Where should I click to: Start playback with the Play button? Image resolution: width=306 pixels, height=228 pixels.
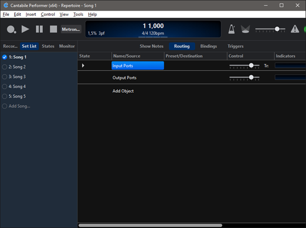pyautogui.click(x=25, y=29)
